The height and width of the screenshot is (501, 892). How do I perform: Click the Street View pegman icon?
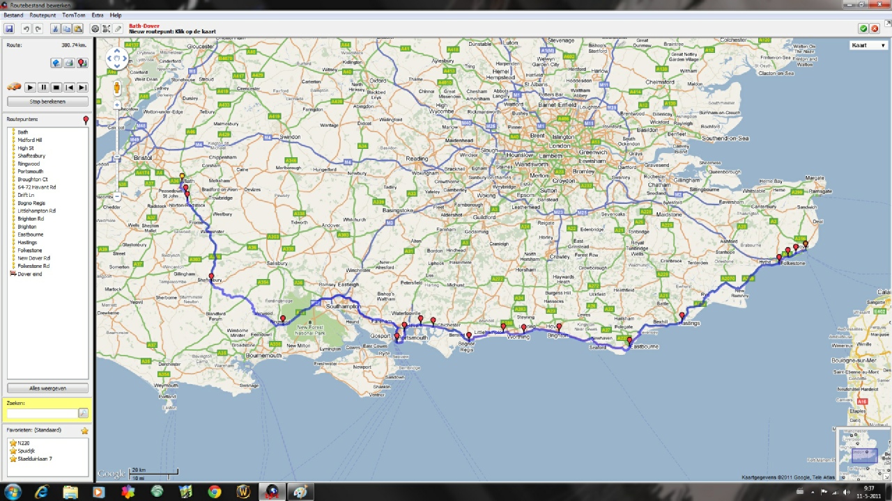coord(117,88)
